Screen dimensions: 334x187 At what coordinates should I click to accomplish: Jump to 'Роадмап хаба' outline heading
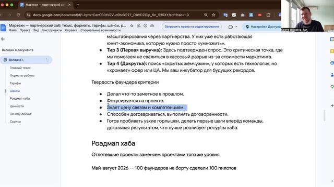click(x=20, y=98)
